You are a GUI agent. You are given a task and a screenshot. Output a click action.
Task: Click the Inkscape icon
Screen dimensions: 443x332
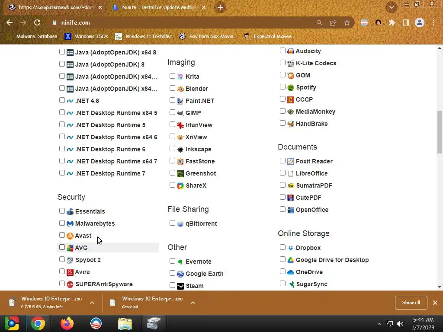(x=180, y=149)
